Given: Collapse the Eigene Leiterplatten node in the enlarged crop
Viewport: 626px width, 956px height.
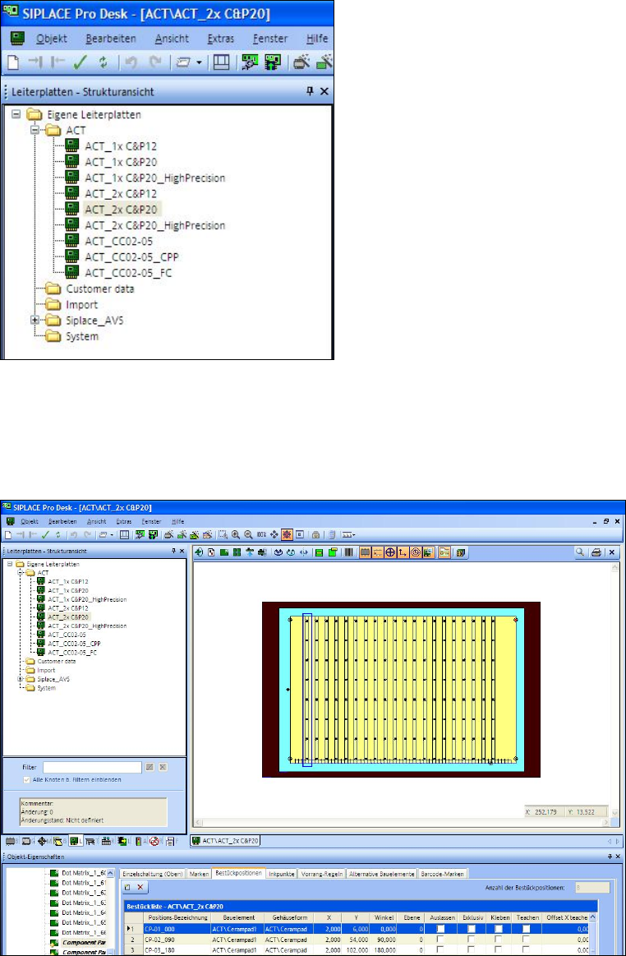Looking at the screenshot, I should pos(16,114).
